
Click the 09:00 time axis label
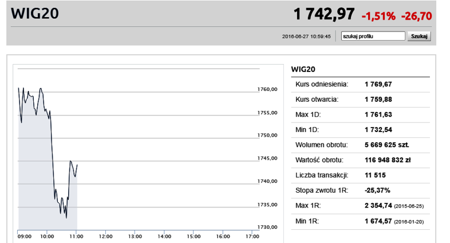coord(25,237)
